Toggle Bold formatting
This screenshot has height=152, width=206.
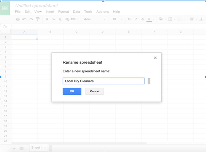(129, 19)
